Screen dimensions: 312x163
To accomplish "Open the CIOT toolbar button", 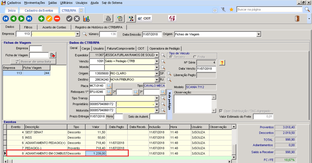I will [x=145, y=18].
